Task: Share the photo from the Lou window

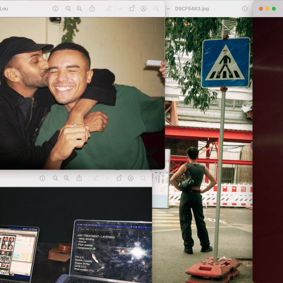Action: point(92,8)
